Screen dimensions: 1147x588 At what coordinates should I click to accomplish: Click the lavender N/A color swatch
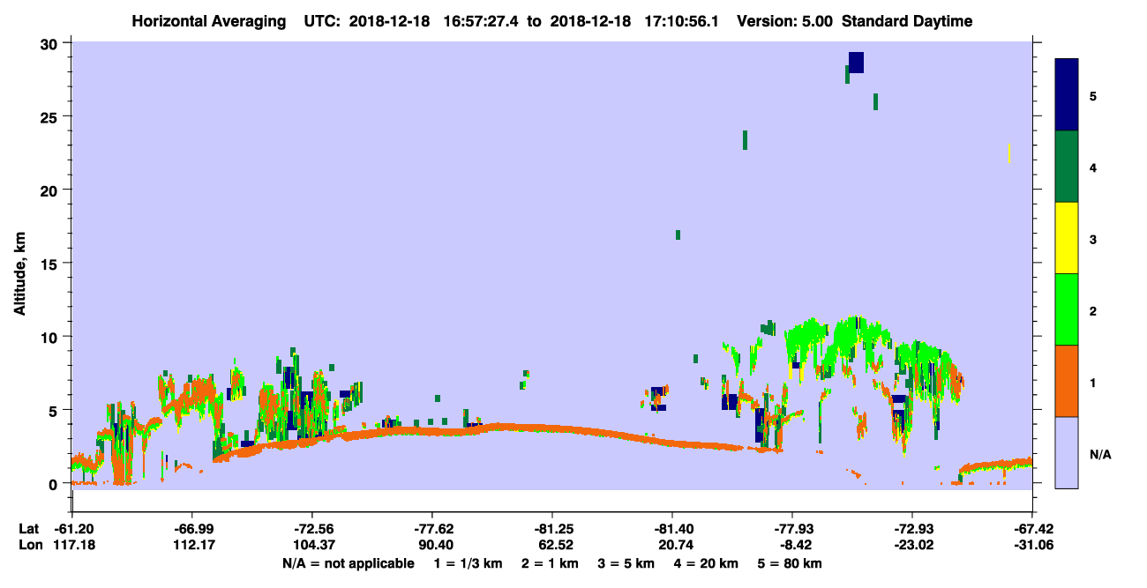click(x=1067, y=452)
